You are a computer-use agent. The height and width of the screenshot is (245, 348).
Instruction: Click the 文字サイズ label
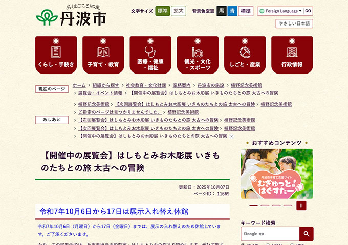[142, 11]
